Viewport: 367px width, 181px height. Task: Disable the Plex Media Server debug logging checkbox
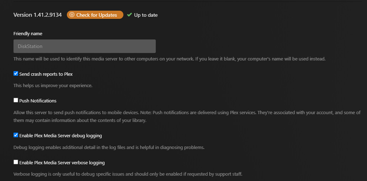[x=16, y=135]
